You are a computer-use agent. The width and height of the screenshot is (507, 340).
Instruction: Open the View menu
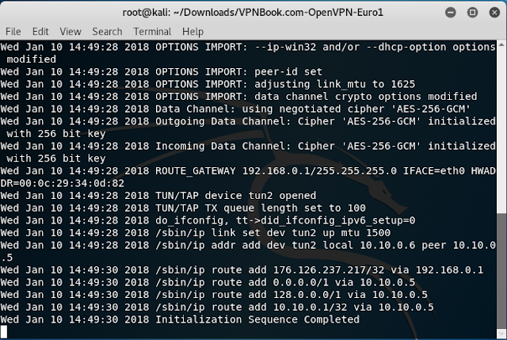point(71,32)
